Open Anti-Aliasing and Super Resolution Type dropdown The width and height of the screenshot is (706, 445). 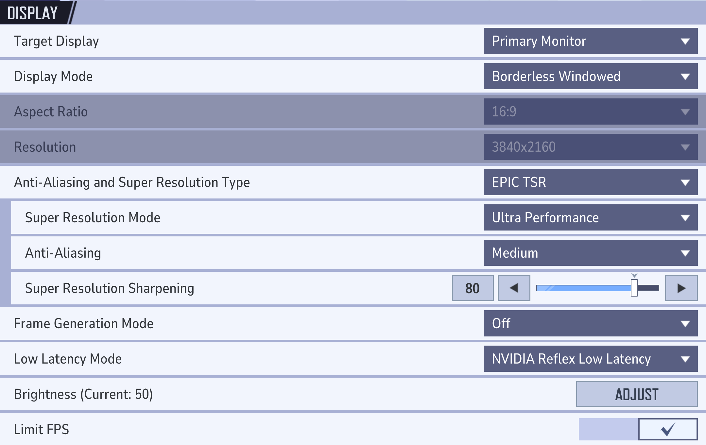[x=590, y=182]
